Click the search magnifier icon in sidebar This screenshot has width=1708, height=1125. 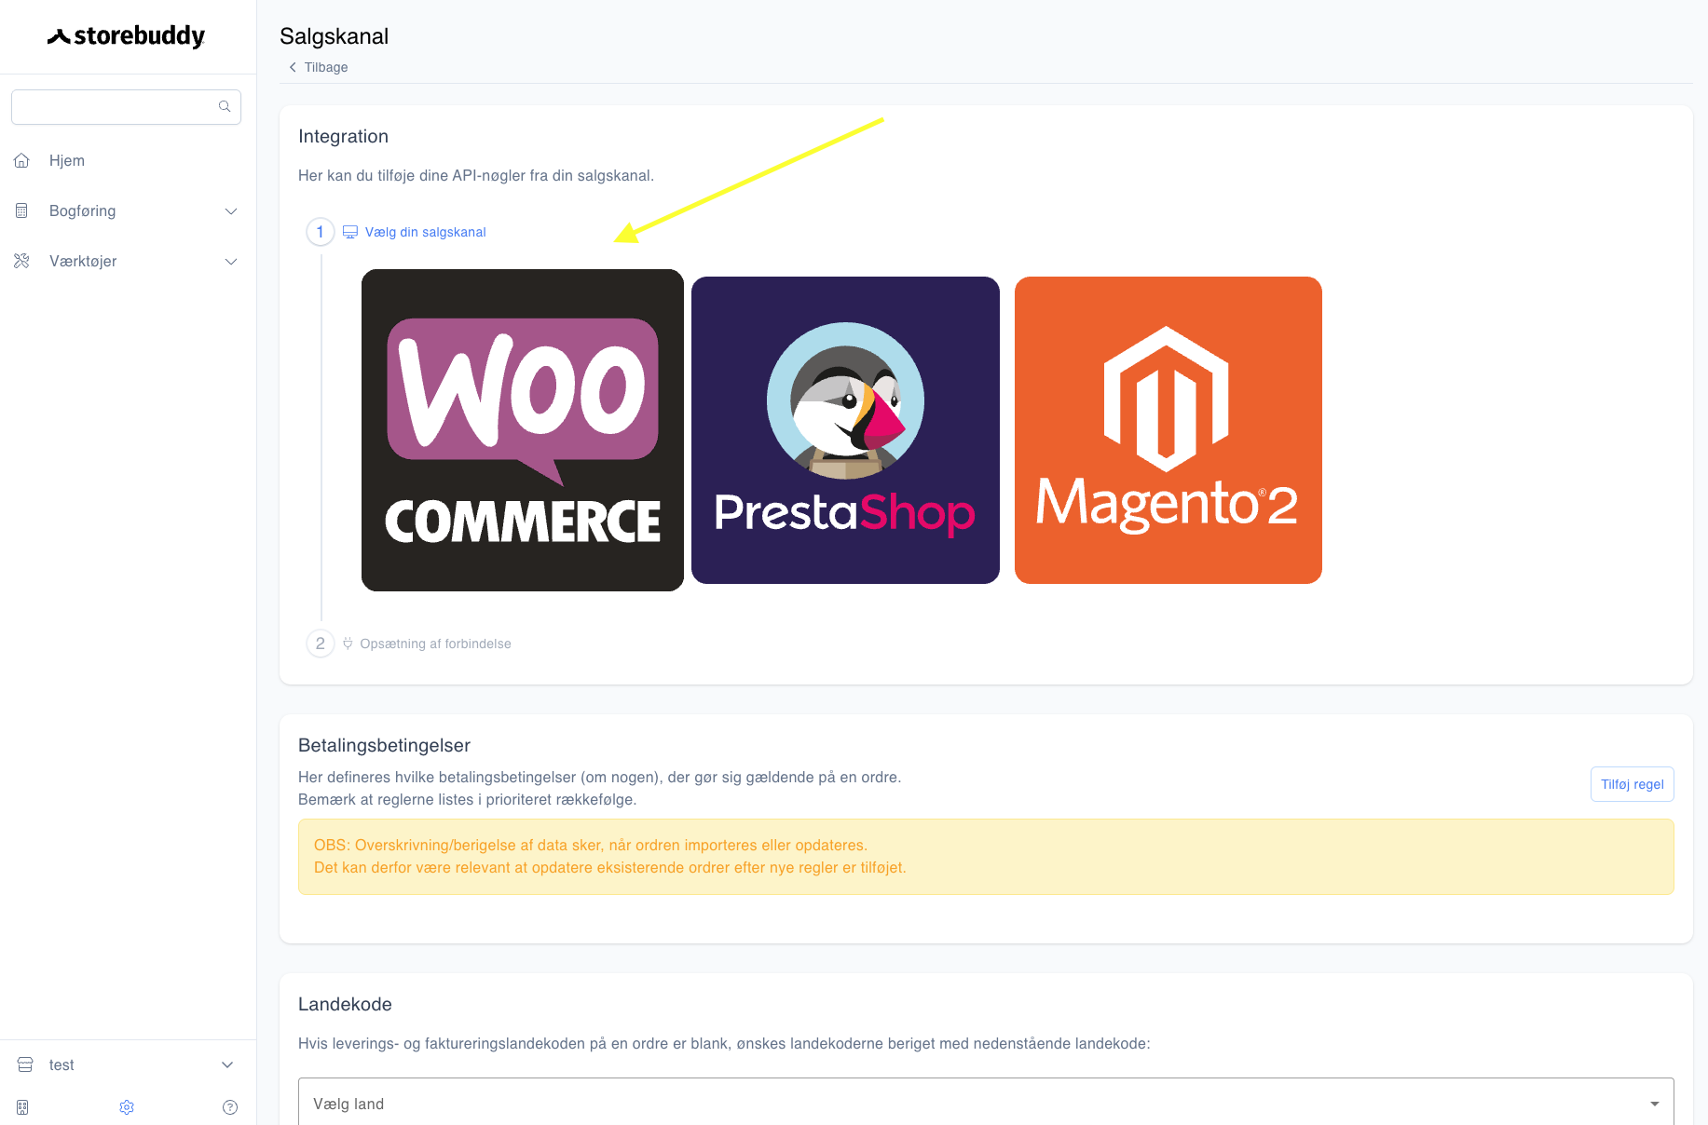click(225, 106)
